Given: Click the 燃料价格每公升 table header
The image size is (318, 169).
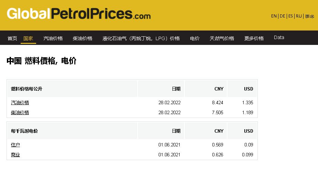Looking at the screenshot, I should tap(26, 89).
